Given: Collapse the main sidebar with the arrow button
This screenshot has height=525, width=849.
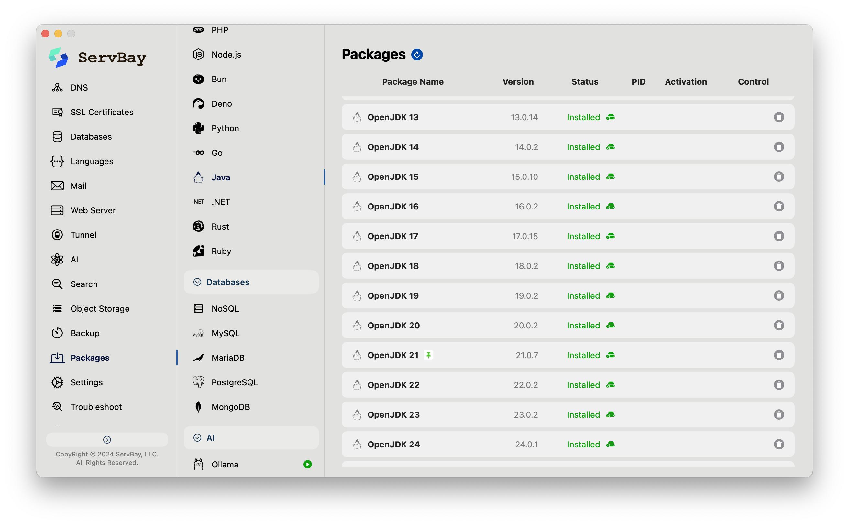Looking at the screenshot, I should point(107,440).
